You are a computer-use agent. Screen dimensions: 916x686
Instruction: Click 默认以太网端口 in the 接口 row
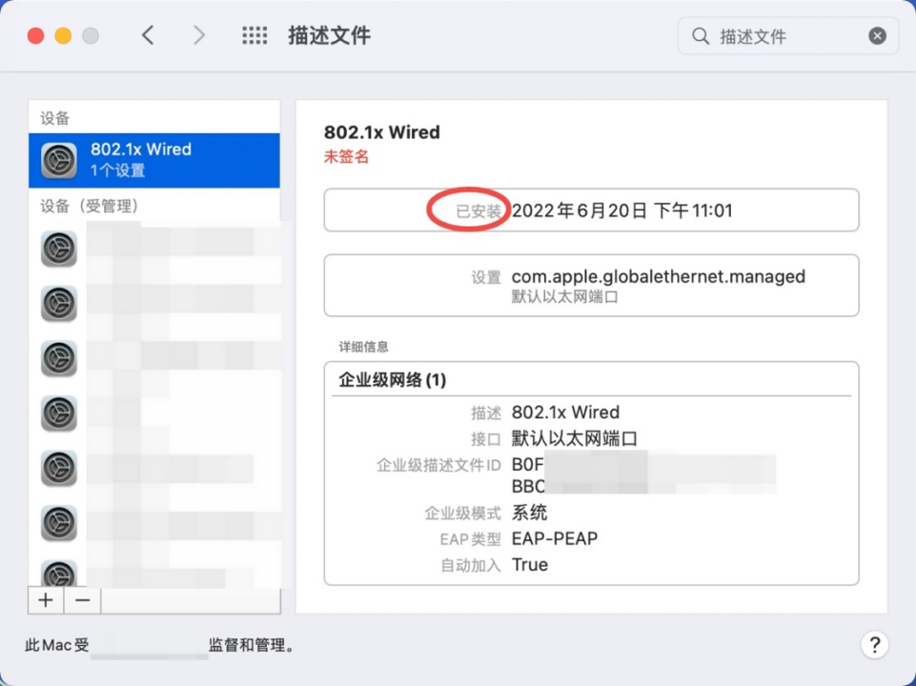(x=574, y=438)
